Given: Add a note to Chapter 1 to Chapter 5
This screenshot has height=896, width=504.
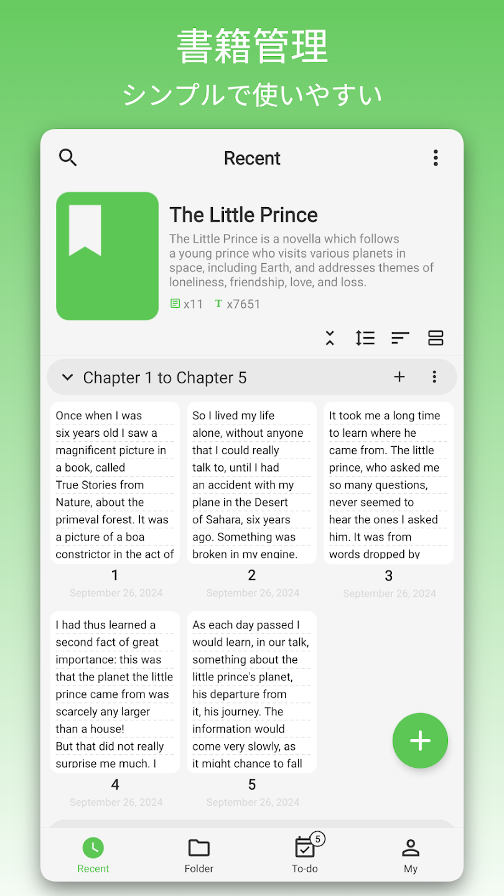Looking at the screenshot, I should click(399, 376).
